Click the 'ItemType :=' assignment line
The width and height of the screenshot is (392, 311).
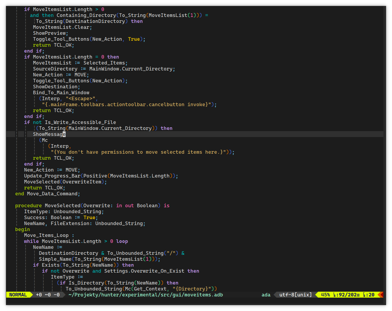(x=67, y=277)
